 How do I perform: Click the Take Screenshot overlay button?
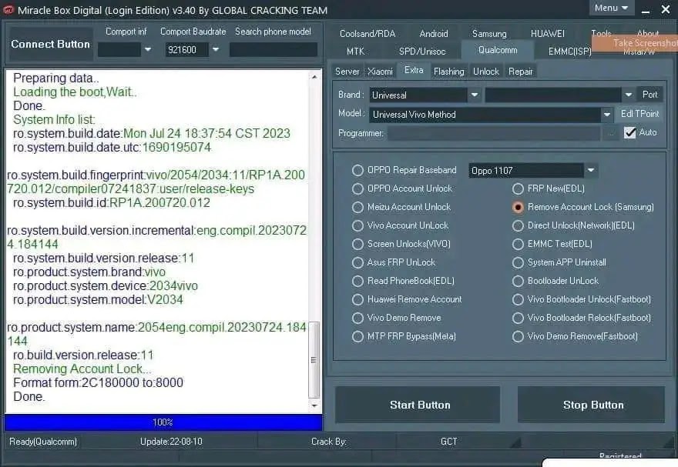pos(635,43)
